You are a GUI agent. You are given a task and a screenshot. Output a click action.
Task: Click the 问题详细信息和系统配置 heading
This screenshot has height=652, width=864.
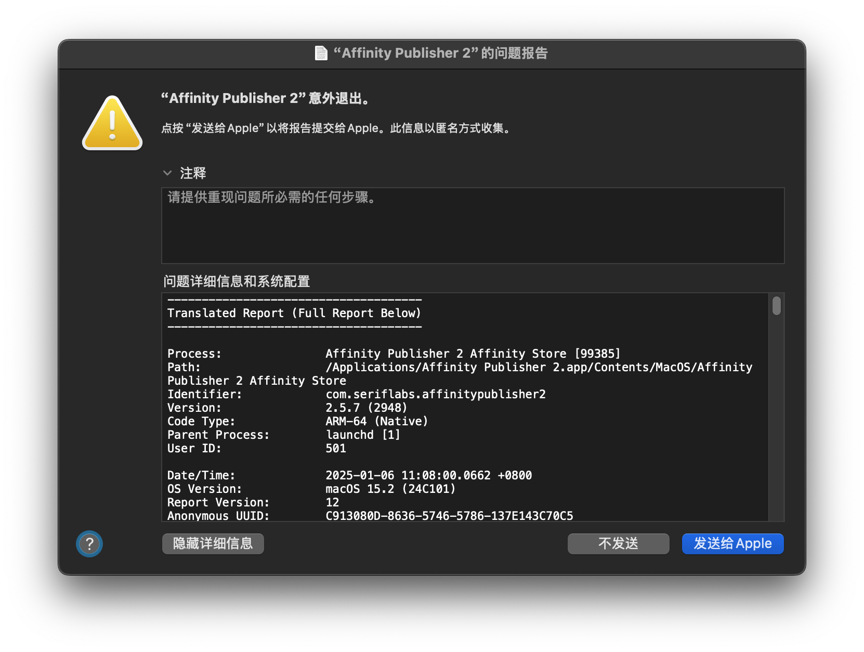(237, 281)
